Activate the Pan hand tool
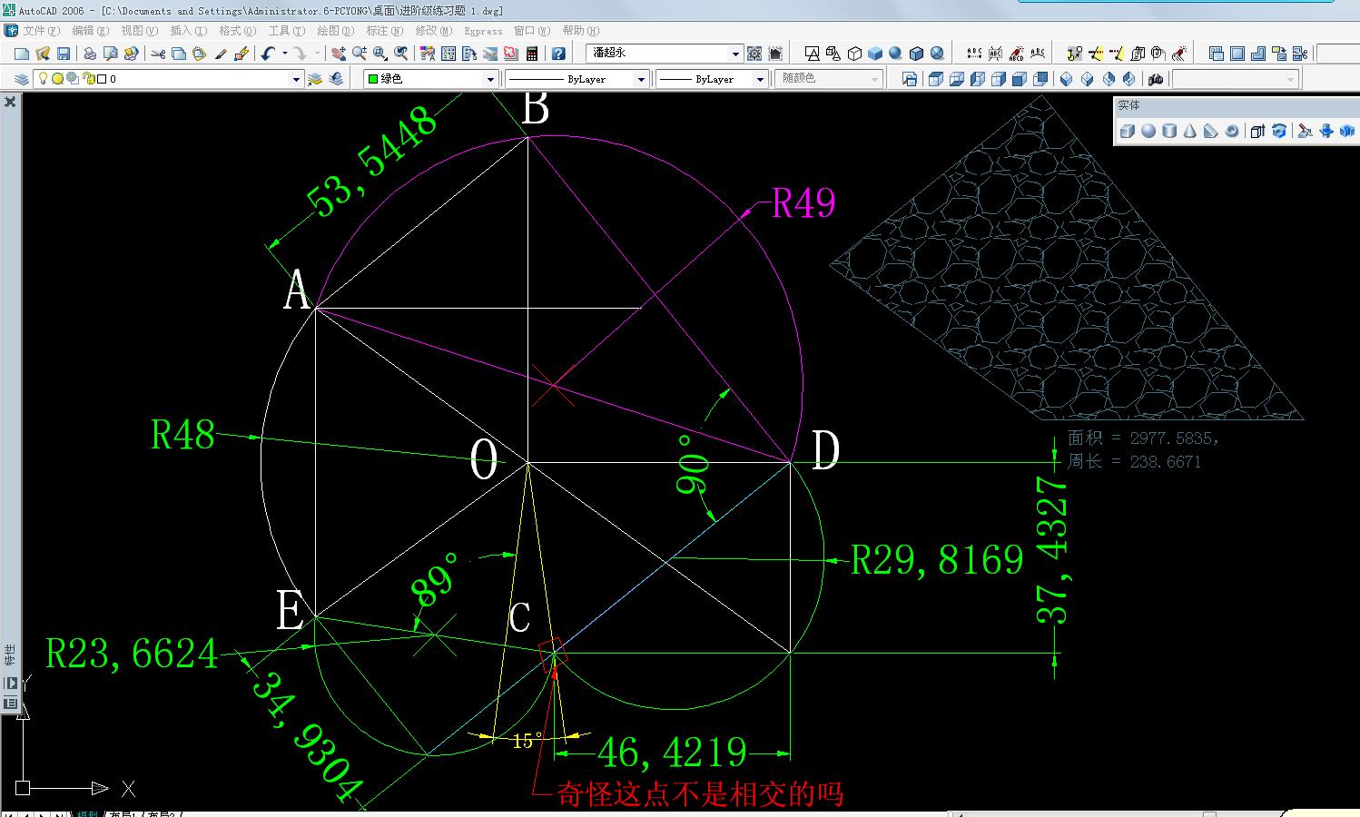Image resolution: width=1360 pixels, height=817 pixels. coord(339,54)
